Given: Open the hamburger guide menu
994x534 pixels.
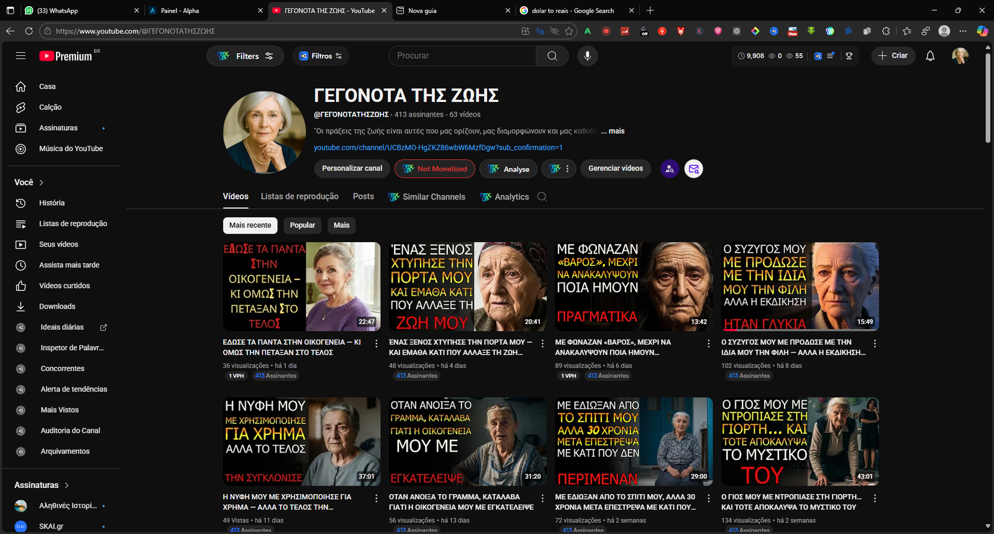Looking at the screenshot, I should [21, 56].
